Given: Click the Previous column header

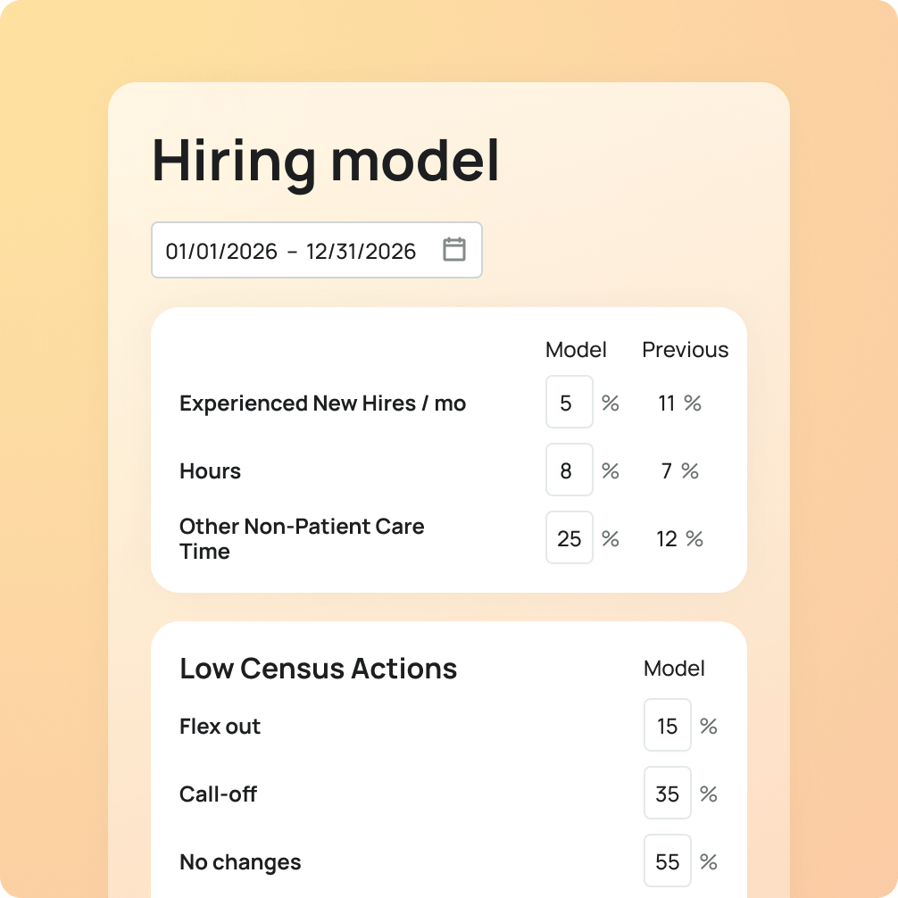Looking at the screenshot, I should (x=684, y=350).
